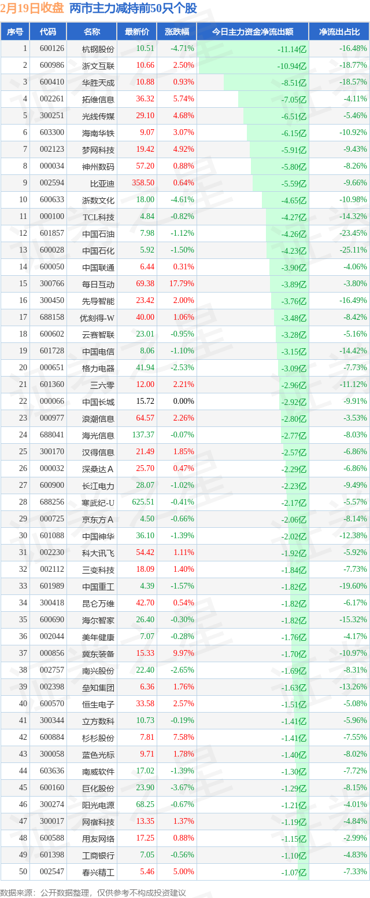Click the price 625.51 for 寒武纪-U
Viewport: 370px width, 898px height.
click(143, 502)
